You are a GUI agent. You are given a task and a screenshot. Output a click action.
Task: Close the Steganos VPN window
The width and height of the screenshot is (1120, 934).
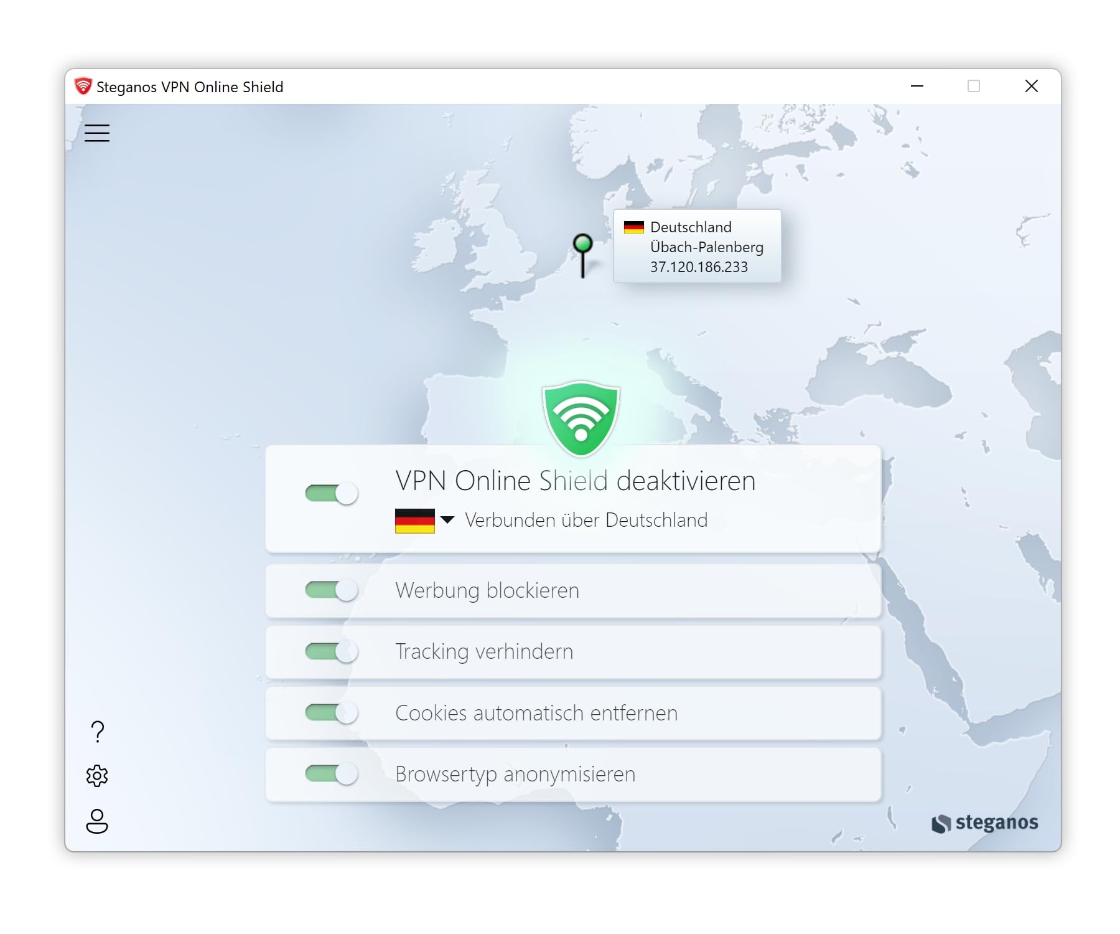coord(1032,86)
